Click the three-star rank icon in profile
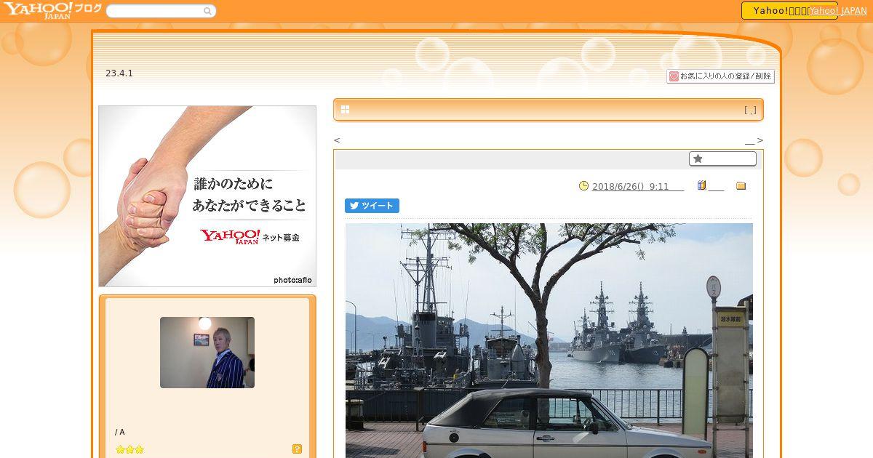Image resolution: width=873 pixels, height=458 pixels. pyautogui.click(x=130, y=449)
